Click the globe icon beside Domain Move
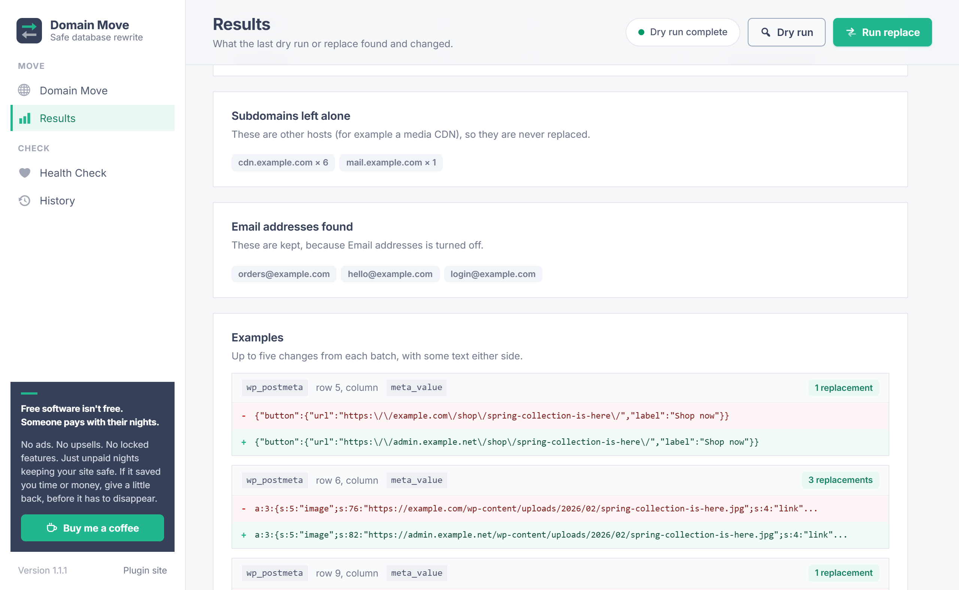The image size is (959, 590). pyautogui.click(x=24, y=90)
